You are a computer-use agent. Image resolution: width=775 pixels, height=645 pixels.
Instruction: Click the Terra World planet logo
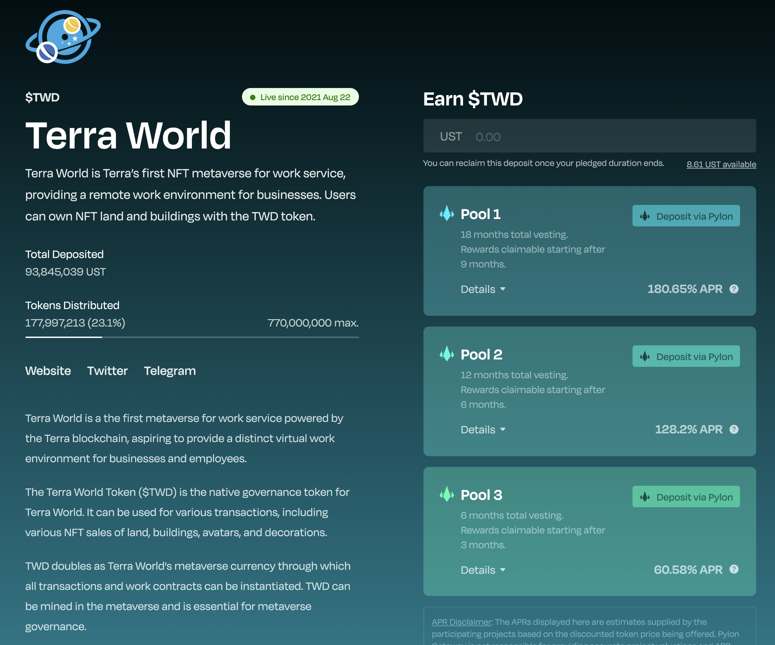click(63, 37)
